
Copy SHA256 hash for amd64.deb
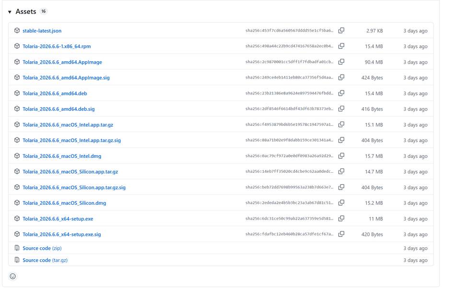[x=341, y=93]
